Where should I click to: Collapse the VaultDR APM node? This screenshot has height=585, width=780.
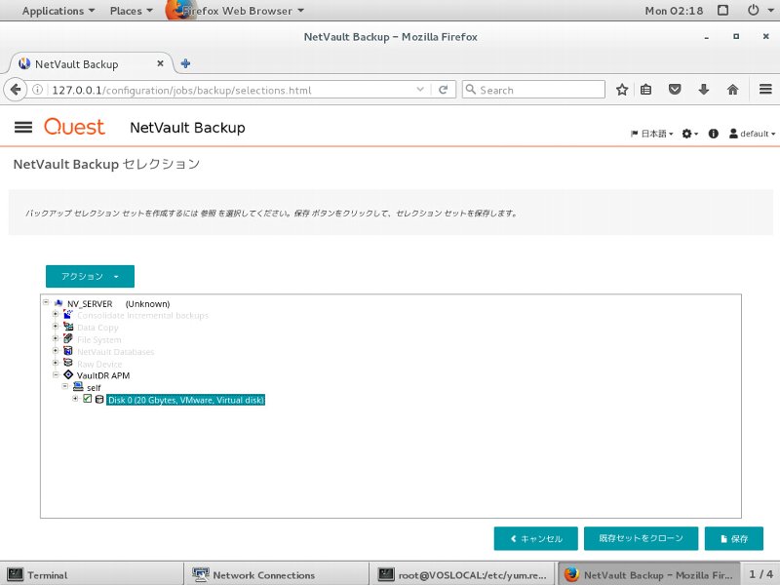point(56,374)
